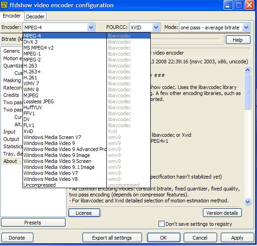The height and width of the screenshot is (246, 257).
Task: Open the Output settings page
Action: (11, 139)
